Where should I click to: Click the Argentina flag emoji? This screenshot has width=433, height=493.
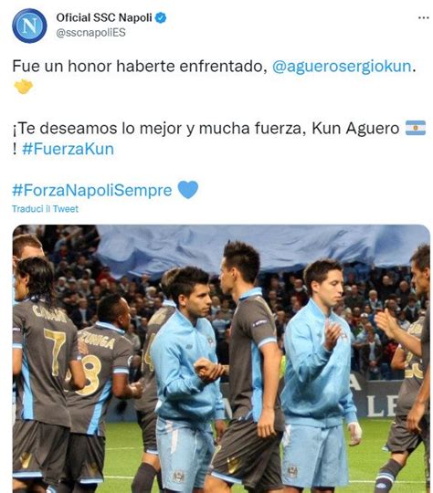pos(416,128)
